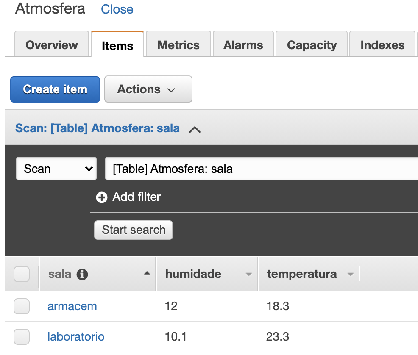
Task: Open the Scan type dropdown
Action: 56,169
